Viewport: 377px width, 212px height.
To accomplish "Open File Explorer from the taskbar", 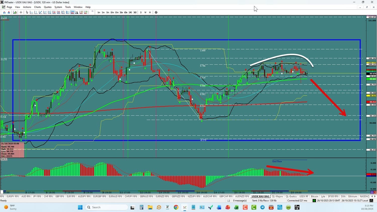I will [150, 207].
